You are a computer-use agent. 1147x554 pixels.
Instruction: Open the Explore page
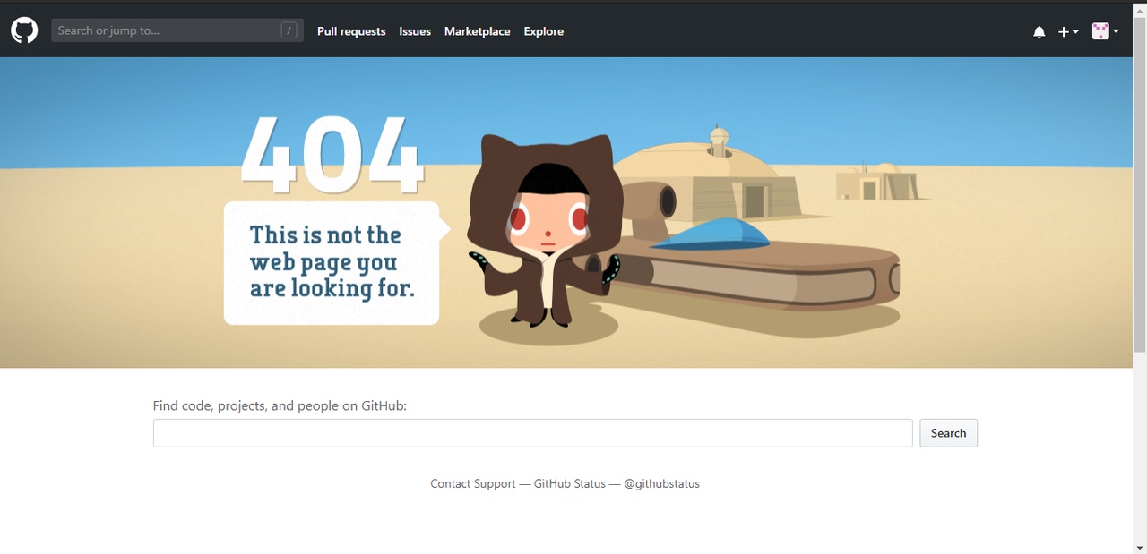pyautogui.click(x=544, y=31)
